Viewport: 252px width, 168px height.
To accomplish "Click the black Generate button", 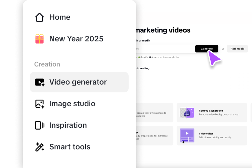I will [x=207, y=49].
